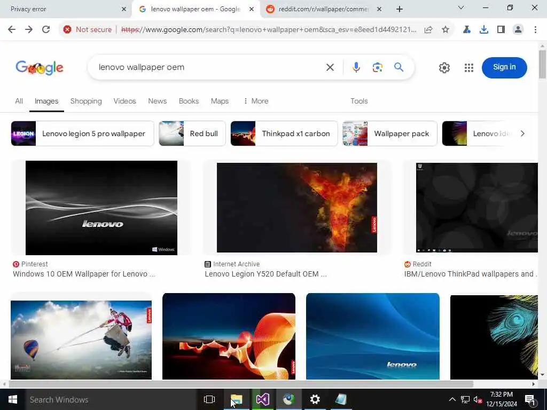
Task: Go back to the previous page
Action: [x=12, y=30]
